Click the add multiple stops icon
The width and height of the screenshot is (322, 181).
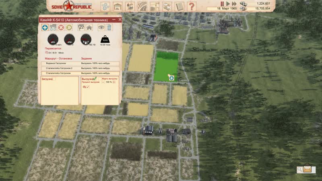(x=53, y=27)
